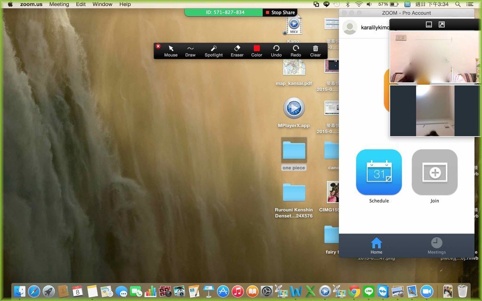Switch to the Meetings tab in Zoom

[x=436, y=246]
